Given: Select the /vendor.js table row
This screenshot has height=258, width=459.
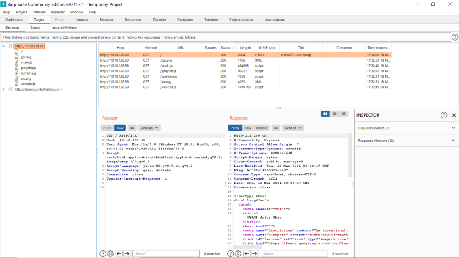Looking at the screenshot, I should click(245, 87).
